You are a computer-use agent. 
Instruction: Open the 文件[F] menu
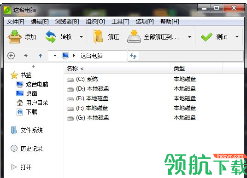pos(16,22)
